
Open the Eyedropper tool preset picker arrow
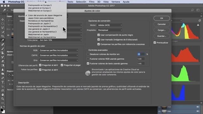click(8, 10)
